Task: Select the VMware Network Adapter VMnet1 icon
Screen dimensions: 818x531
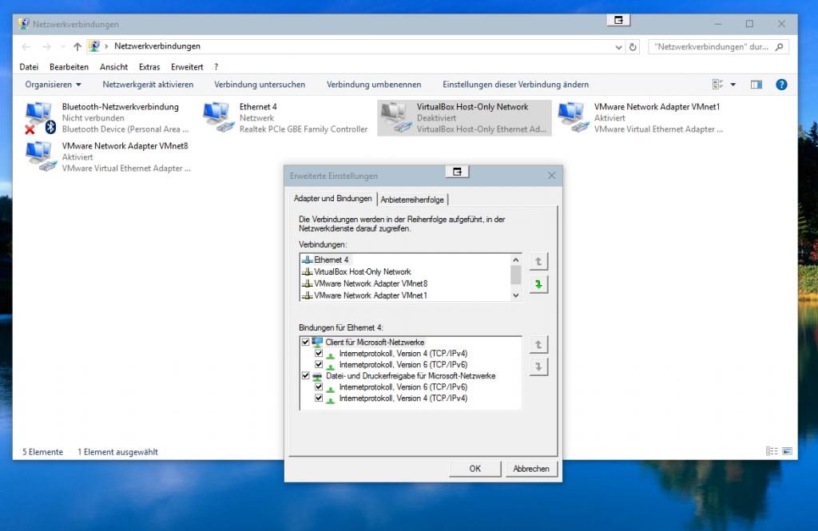Action: [x=574, y=117]
